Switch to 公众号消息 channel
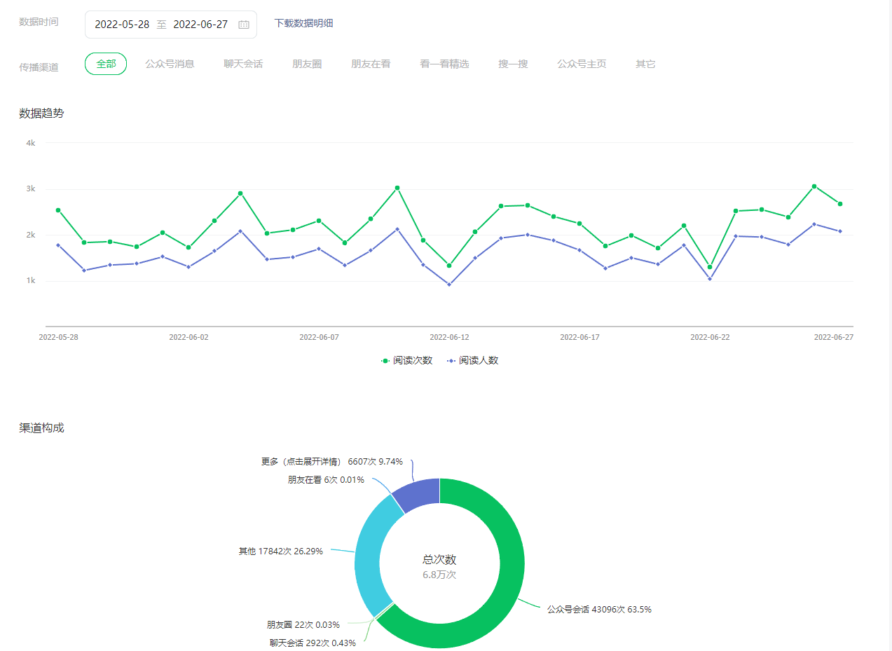The image size is (892, 651). pos(170,64)
